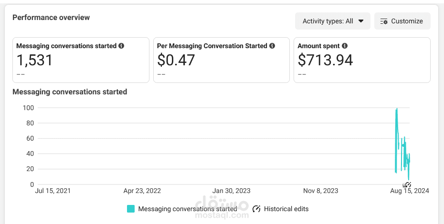Click the Aug 15, 2024 axis label
The image size is (444, 224).
click(x=410, y=191)
